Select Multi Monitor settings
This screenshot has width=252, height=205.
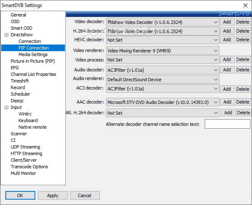(x=23, y=174)
